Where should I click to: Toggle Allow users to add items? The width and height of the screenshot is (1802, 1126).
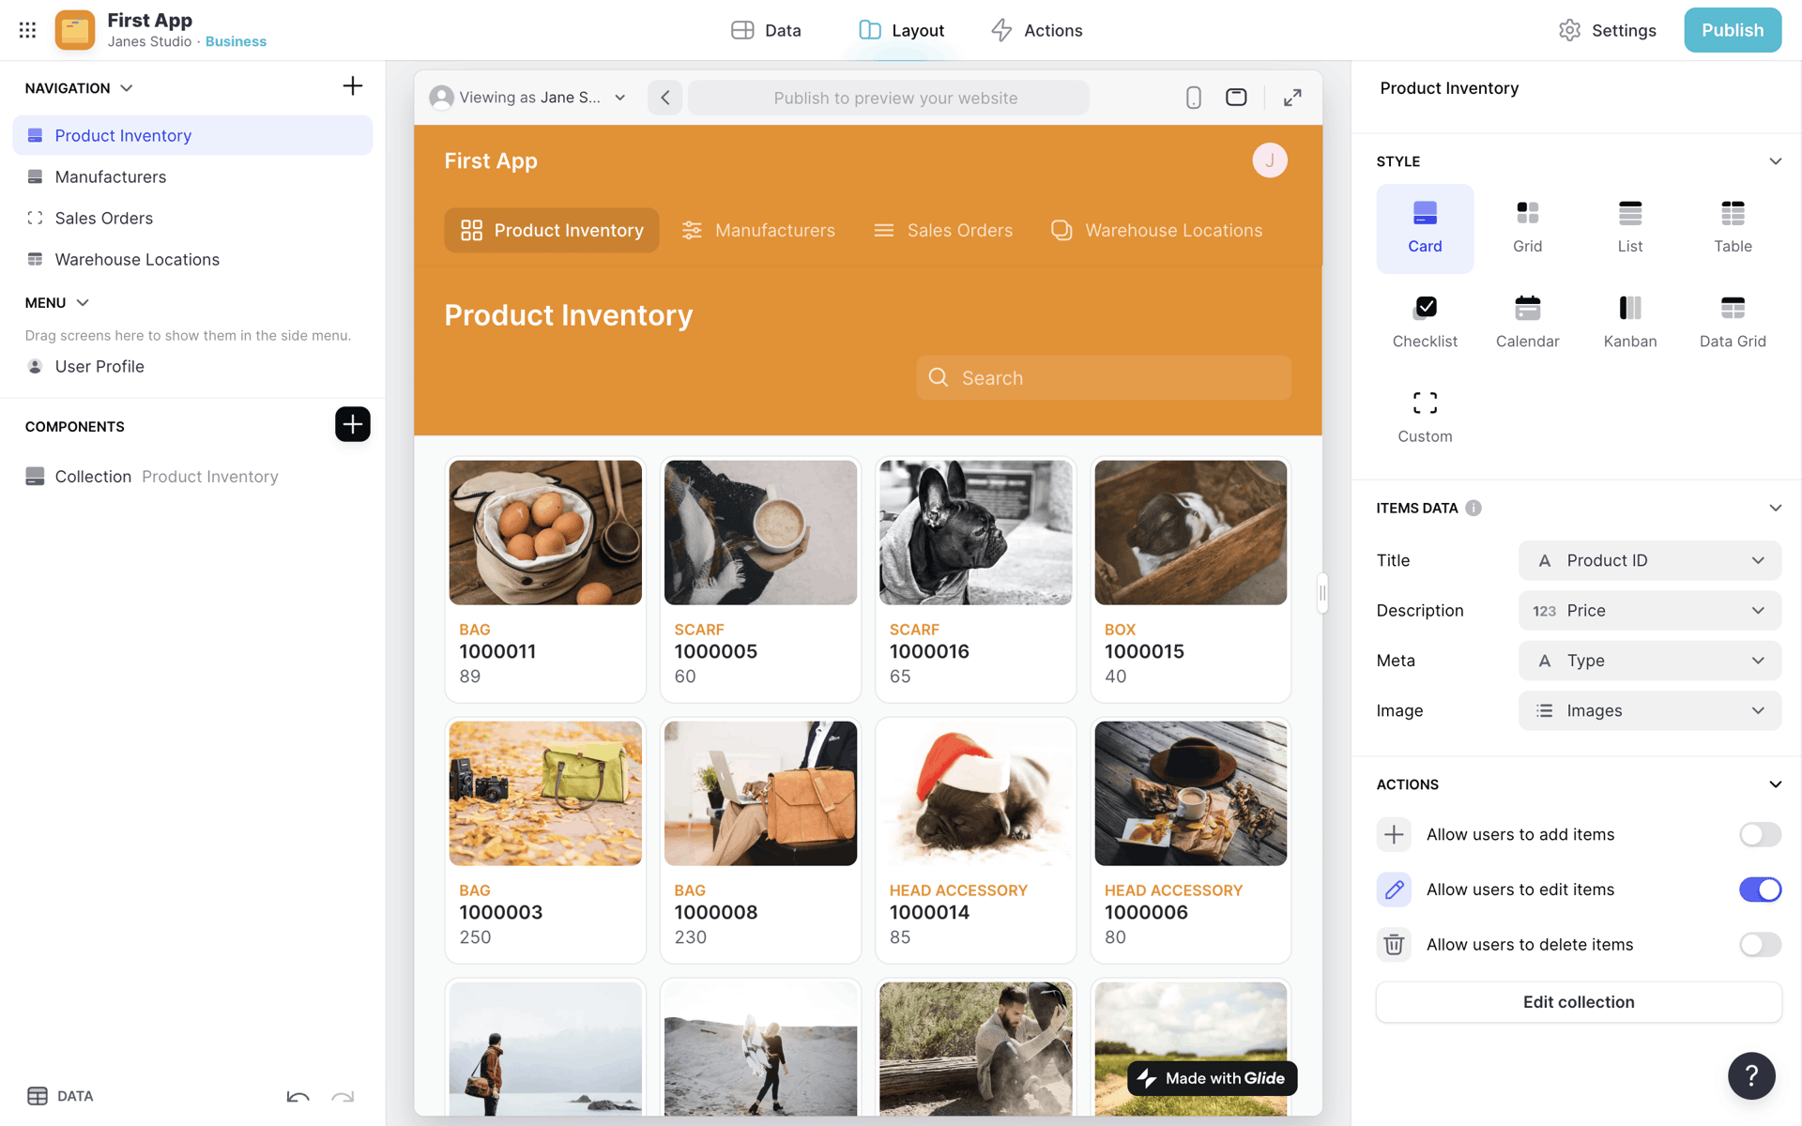coord(1760,834)
